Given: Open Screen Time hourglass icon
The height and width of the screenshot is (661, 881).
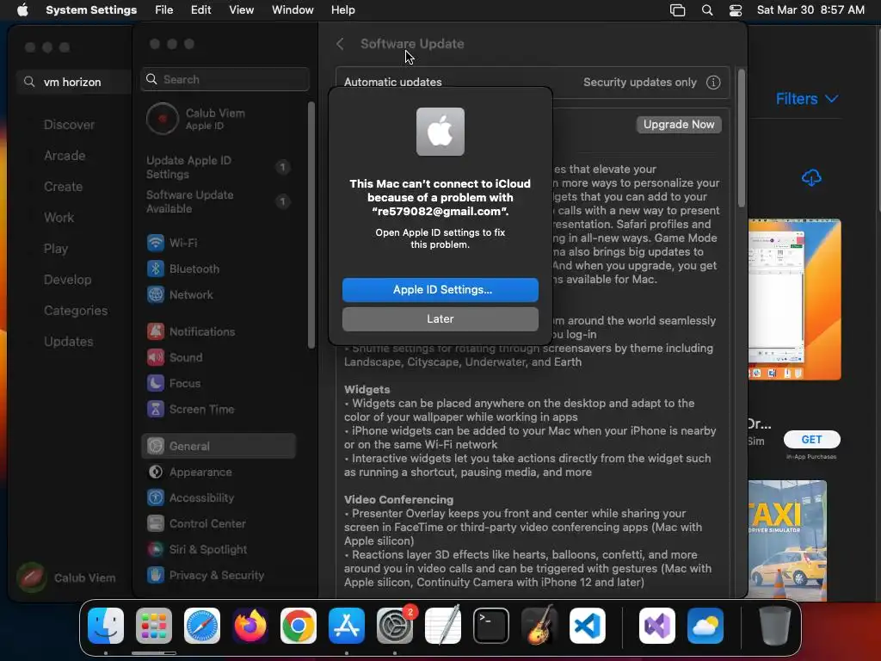Looking at the screenshot, I should (156, 409).
